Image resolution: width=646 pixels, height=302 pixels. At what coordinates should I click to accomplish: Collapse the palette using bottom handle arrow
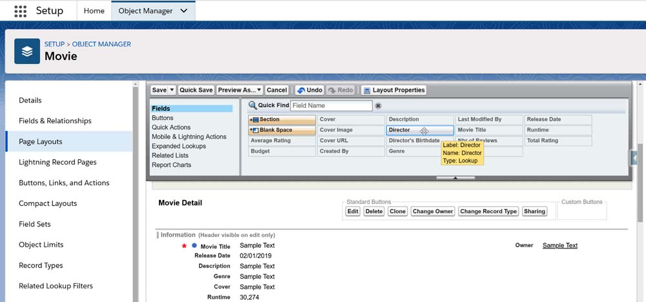pos(455,177)
